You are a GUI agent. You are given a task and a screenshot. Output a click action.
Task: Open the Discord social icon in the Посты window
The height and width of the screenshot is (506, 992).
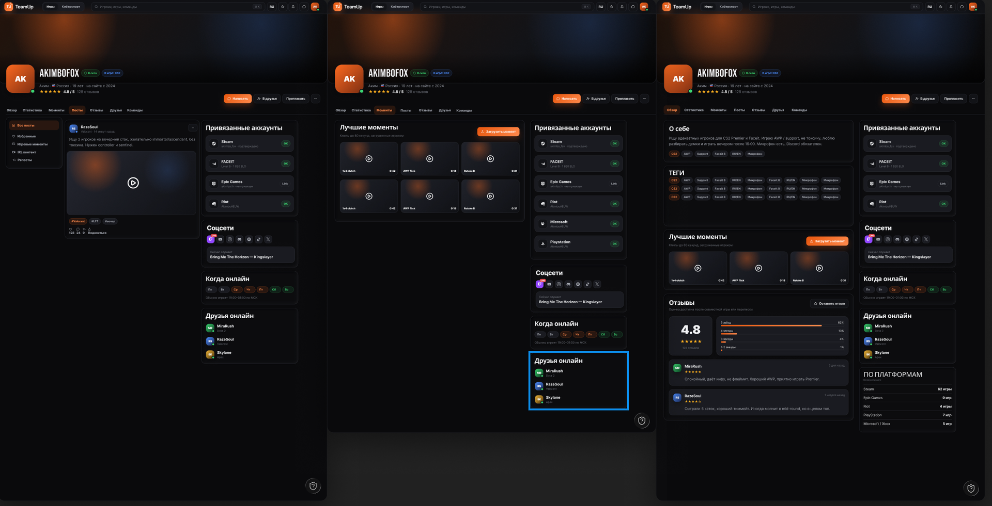[239, 239]
